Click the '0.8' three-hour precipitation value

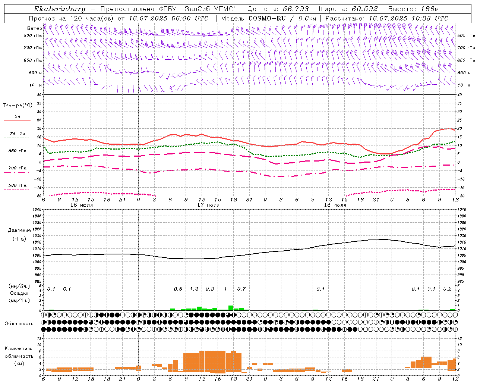[x=210, y=289]
